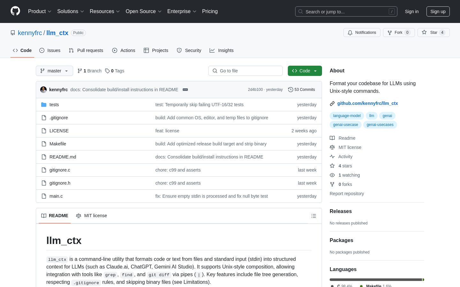Click the language-model topic tag

point(347,116)
